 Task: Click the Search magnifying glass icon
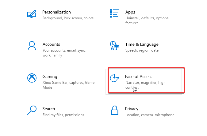pyautogui.click(x=32, y=110)
